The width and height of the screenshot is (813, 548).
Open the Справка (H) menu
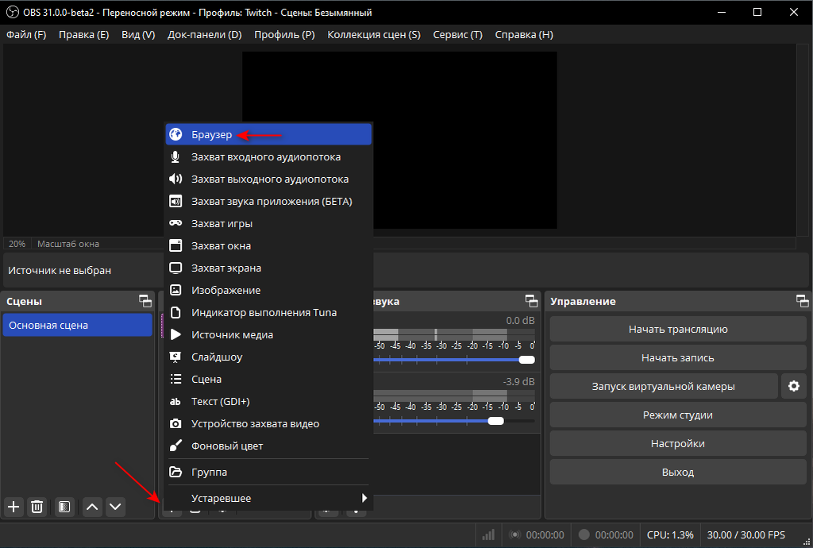click(524, 35)
